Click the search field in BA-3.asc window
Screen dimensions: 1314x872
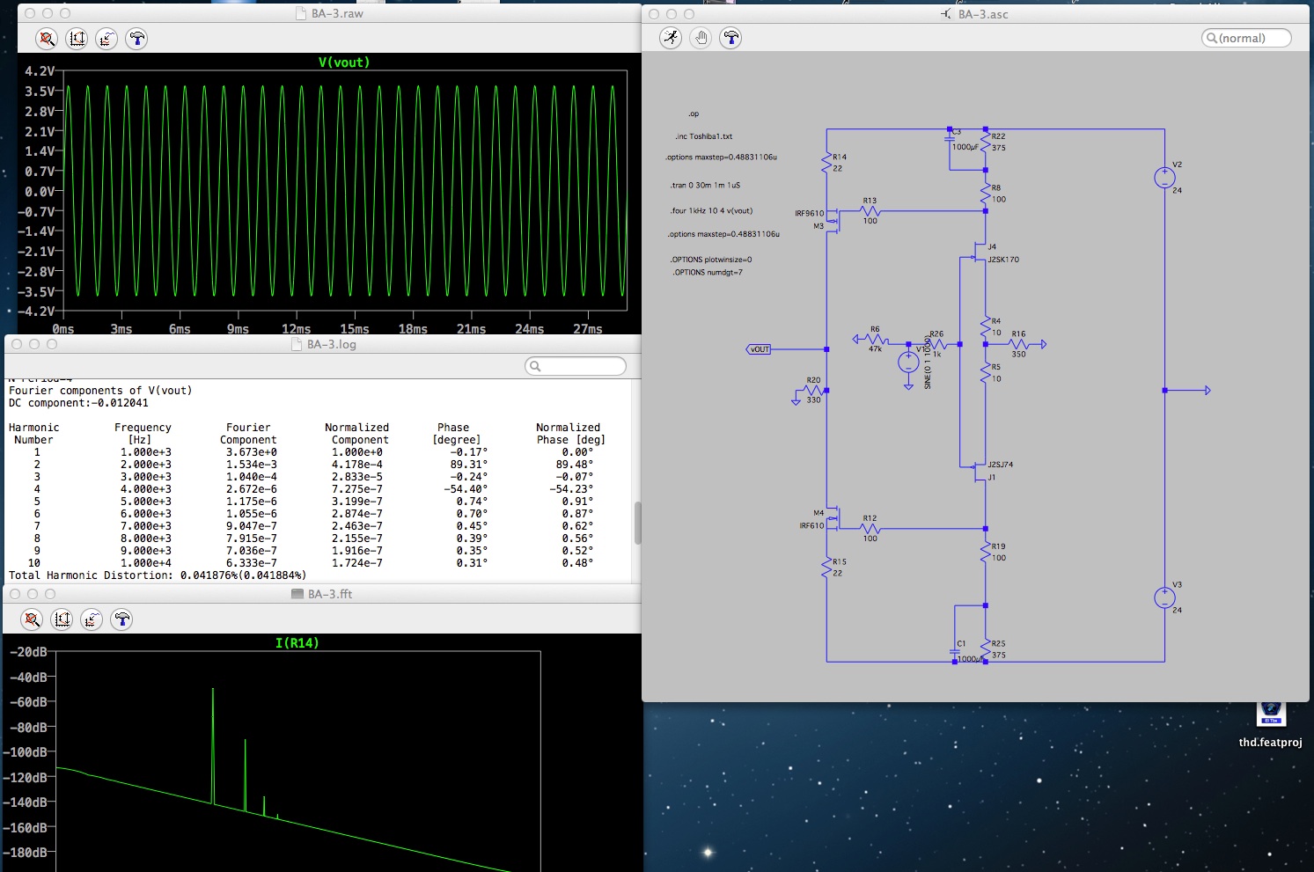pos(1246,38)
